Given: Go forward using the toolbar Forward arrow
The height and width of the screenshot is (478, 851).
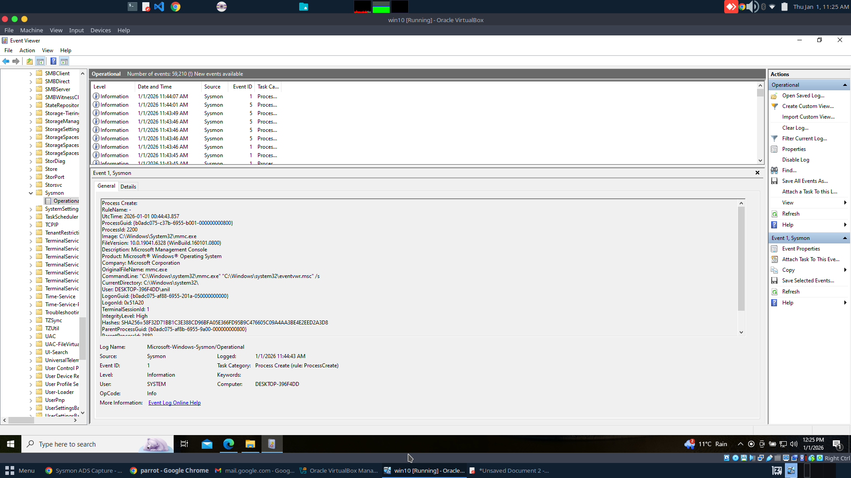Looking at the screenshot, I should tap(16, 61).
